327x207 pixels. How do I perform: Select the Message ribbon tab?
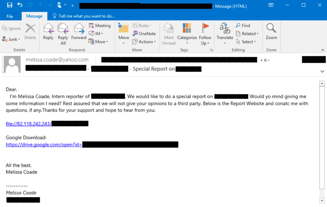pos(34,16)
